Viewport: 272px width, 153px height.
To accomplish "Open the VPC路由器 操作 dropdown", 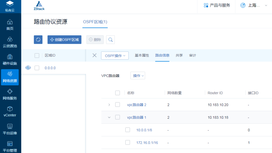I will coord(138,76).
